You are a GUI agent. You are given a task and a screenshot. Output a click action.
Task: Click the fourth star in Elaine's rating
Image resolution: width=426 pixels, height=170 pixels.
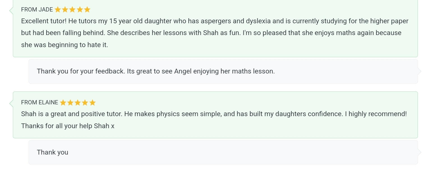tap(85, 103)
